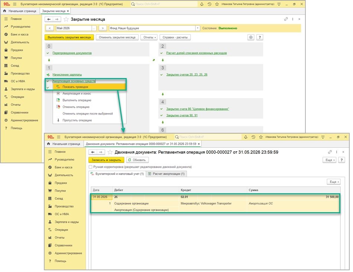The width and height of the screenshot is (353, 272).
Task: Click Выполнить закрытие месяца button
Action: click(x=69, y=38)
